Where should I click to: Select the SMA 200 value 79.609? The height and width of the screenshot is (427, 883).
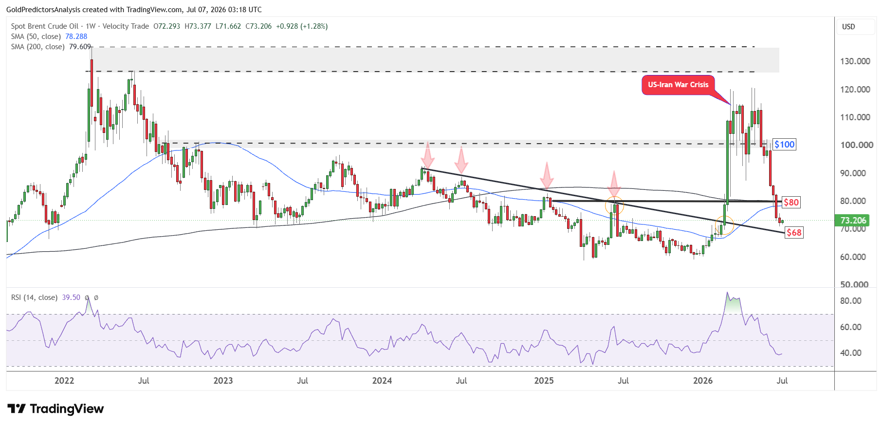pos(80,47)
